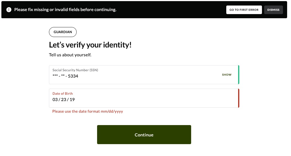Click the entered date 03 / 23 / 19
The width and height of the screenshot is (291, 156).
pos(64,100)
